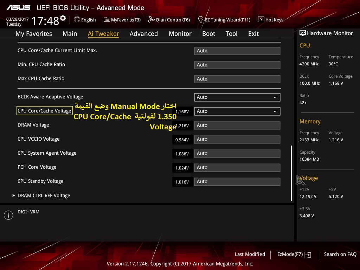
Task: Launch Qfan Control(F6)
Action: (173, 20)
